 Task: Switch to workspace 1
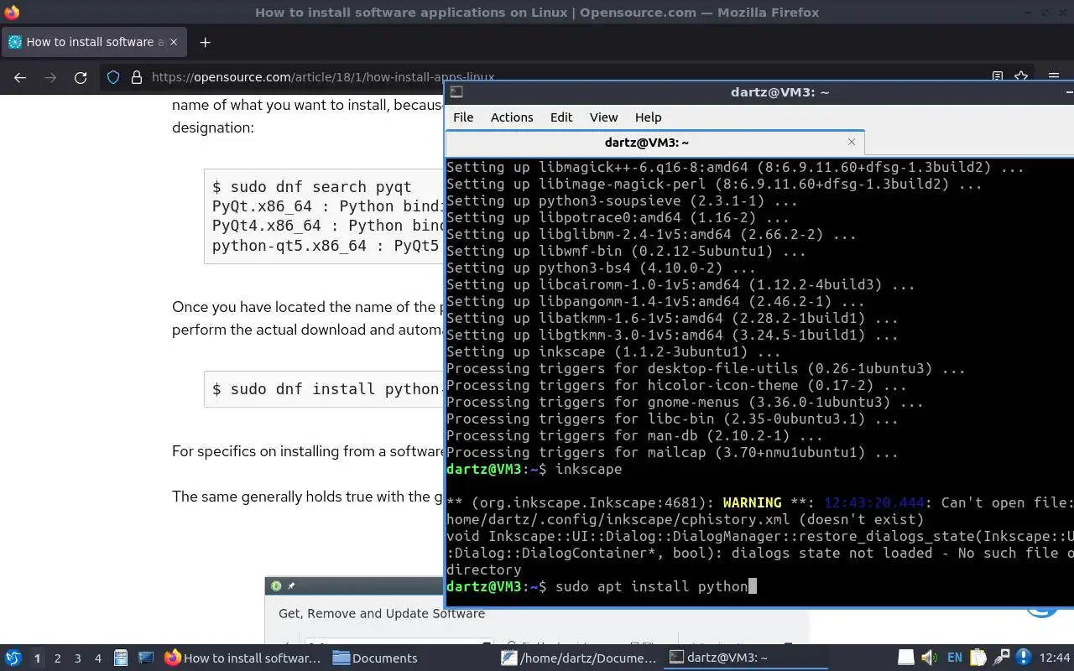click(37, 658)
